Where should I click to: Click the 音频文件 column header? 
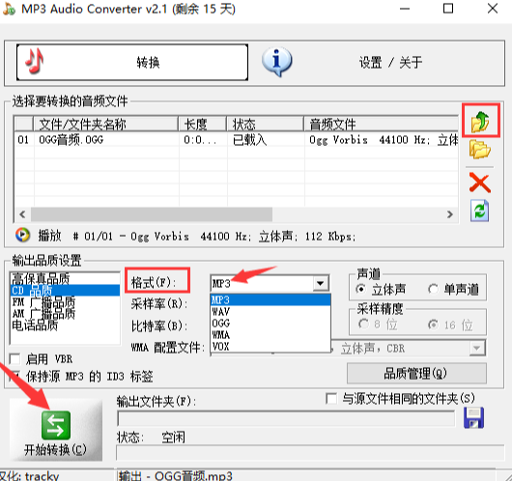(381, 124)
